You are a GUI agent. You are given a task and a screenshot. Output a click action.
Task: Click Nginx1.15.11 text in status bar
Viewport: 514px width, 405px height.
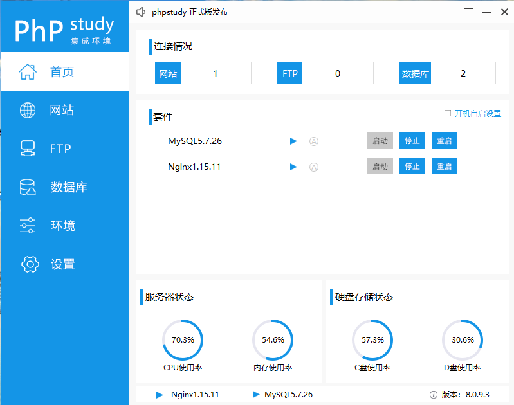195,395
